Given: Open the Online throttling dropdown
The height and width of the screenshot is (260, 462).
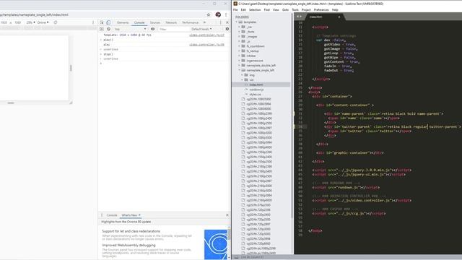Looking at the screenshot, I should (43, 22).
